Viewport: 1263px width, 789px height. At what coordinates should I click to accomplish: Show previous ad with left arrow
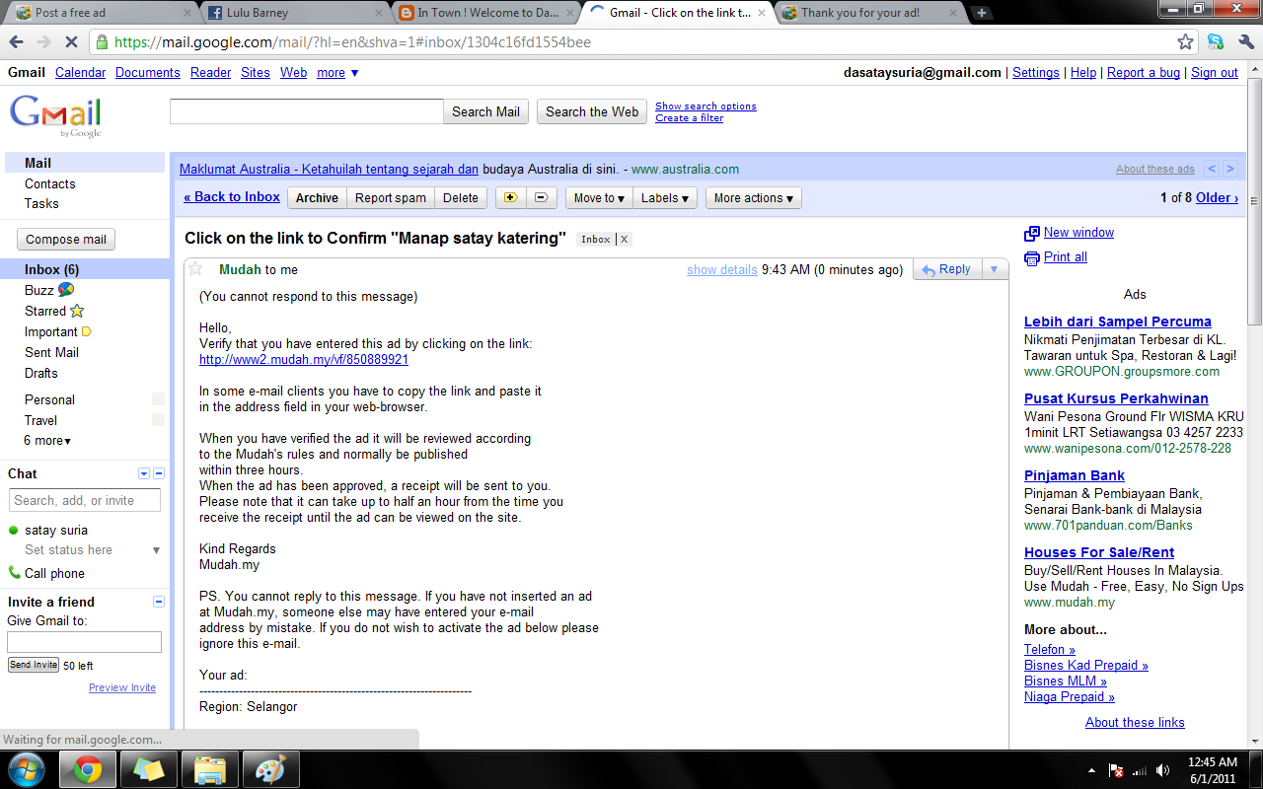(x=1213, y=169)
